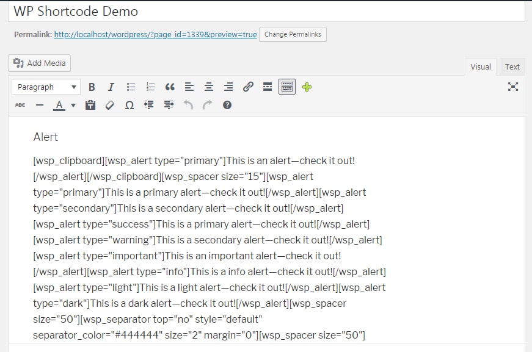The height and width of the screenshot is (352, 532).
Task: Open keyboard shortcuts help
Action: (x=227, y=105)
